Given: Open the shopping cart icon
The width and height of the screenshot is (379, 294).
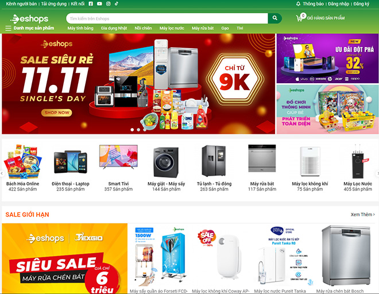Looking at the screenshot, I should [x=299, y=18].
